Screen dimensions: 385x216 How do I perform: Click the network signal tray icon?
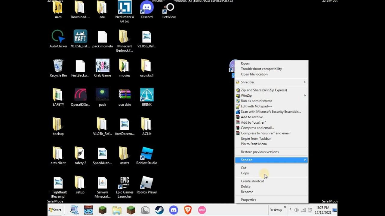coord(303,210)
